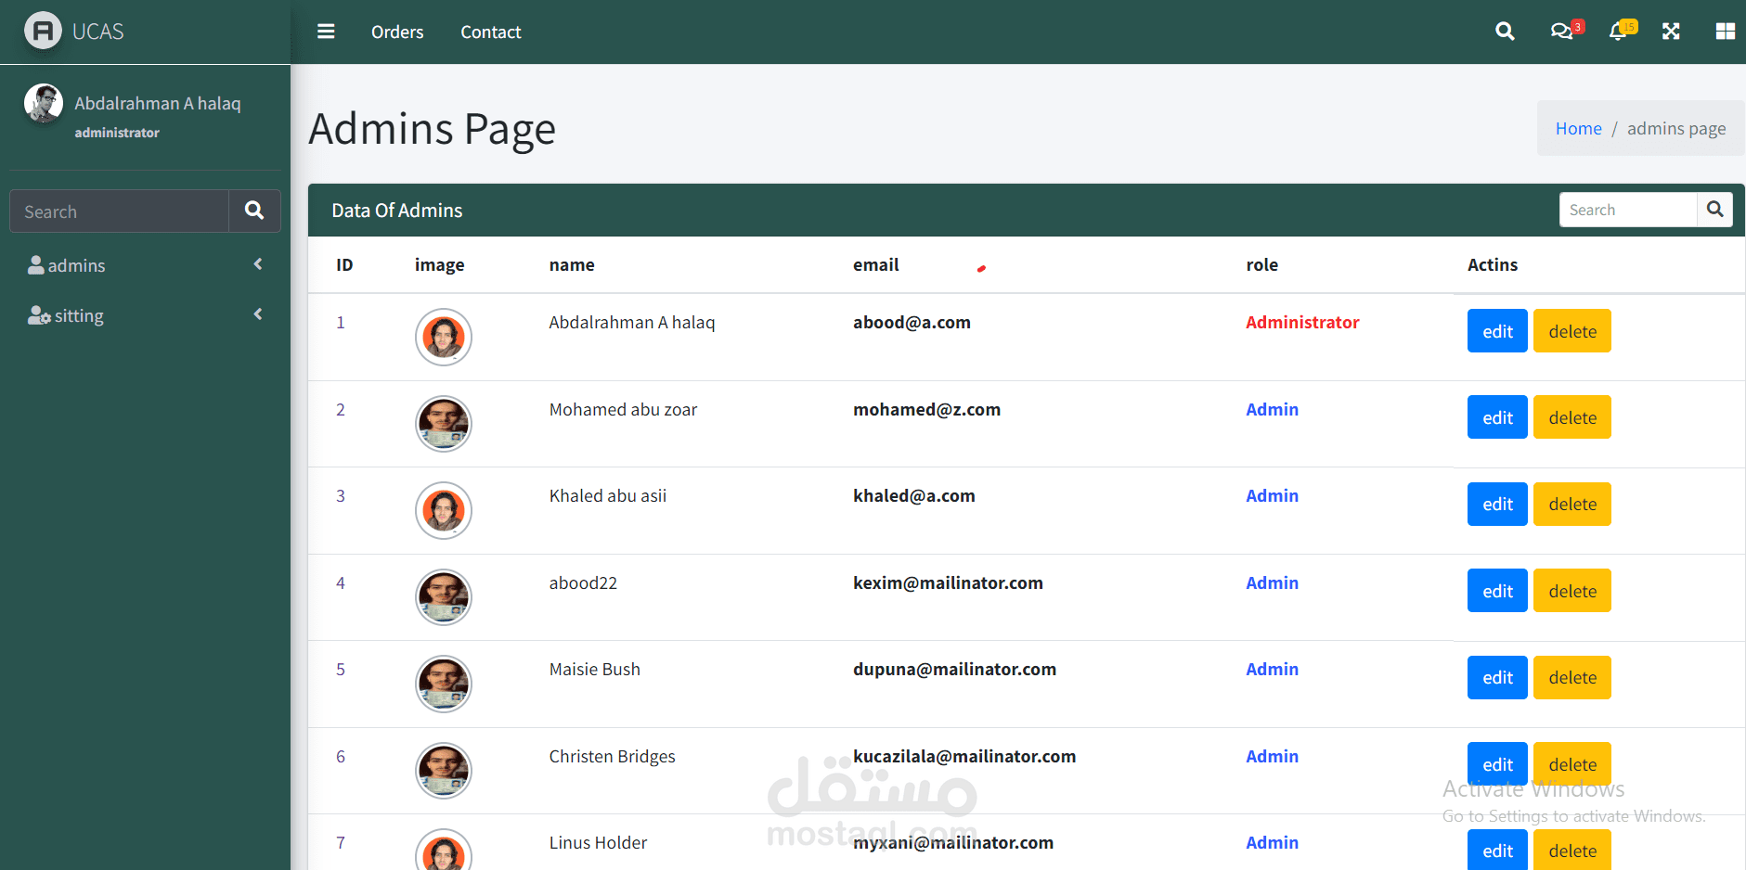Click the email dupuna@mailinator.com

(x=954, y=669)
